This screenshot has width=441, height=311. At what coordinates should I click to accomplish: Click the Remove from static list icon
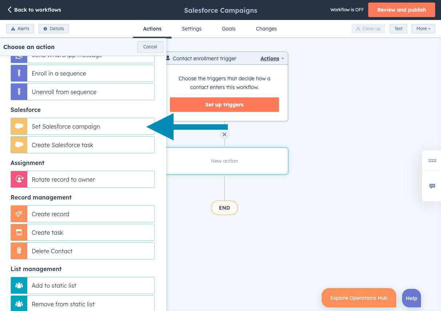pyautogui.click(x=19, y=303)
